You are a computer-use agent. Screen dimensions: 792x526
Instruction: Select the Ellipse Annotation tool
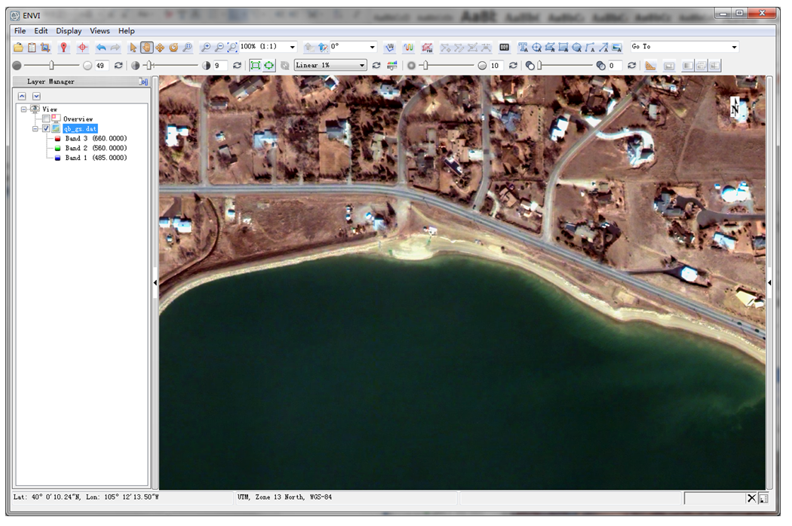[x=576, y=48]
